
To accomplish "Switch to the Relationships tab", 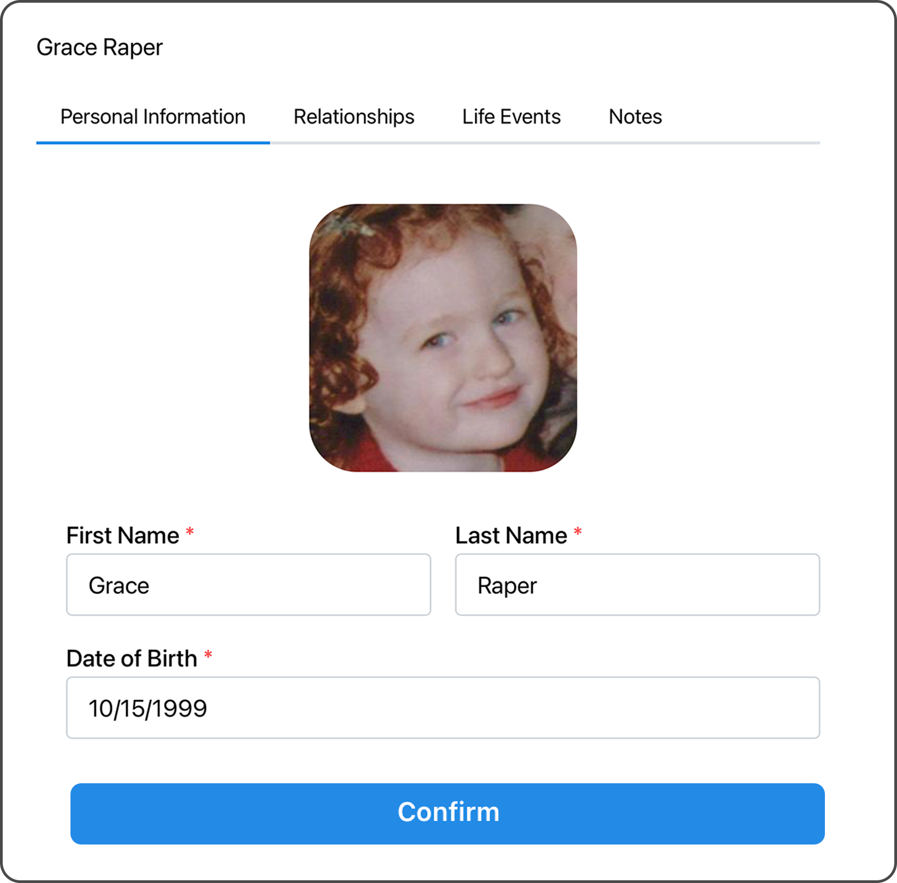I will (353, 117).
